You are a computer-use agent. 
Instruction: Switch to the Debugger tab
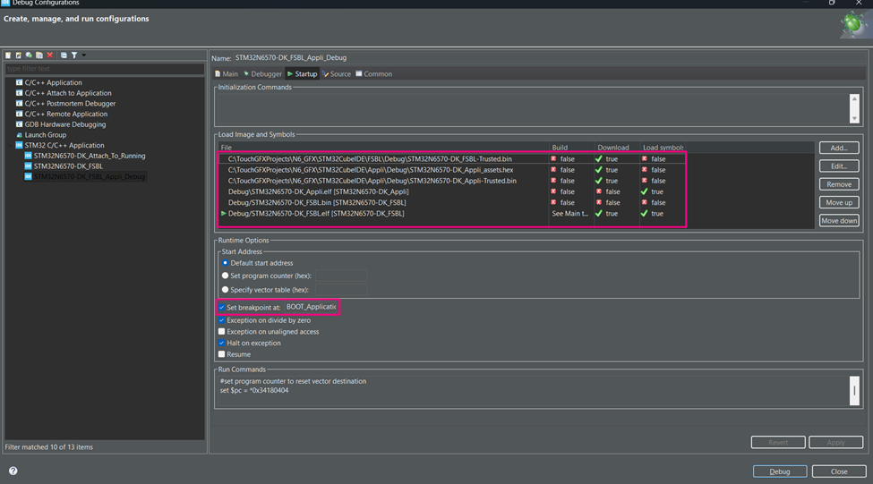(x=266, y=74)
